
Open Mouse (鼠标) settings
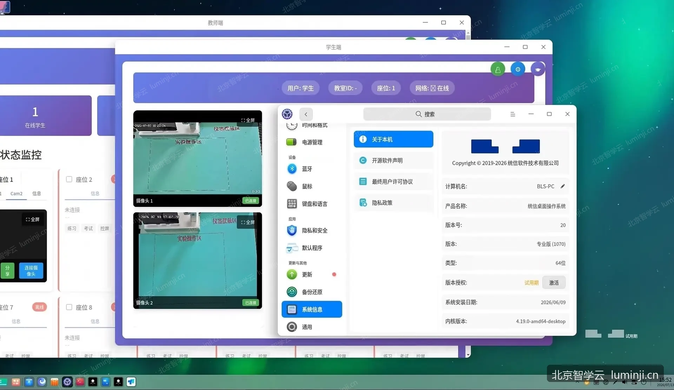pos(312,187)
